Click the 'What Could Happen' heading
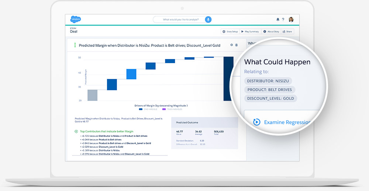The width and height of the screenshot is (369, 191). click(x=277, y=62)
